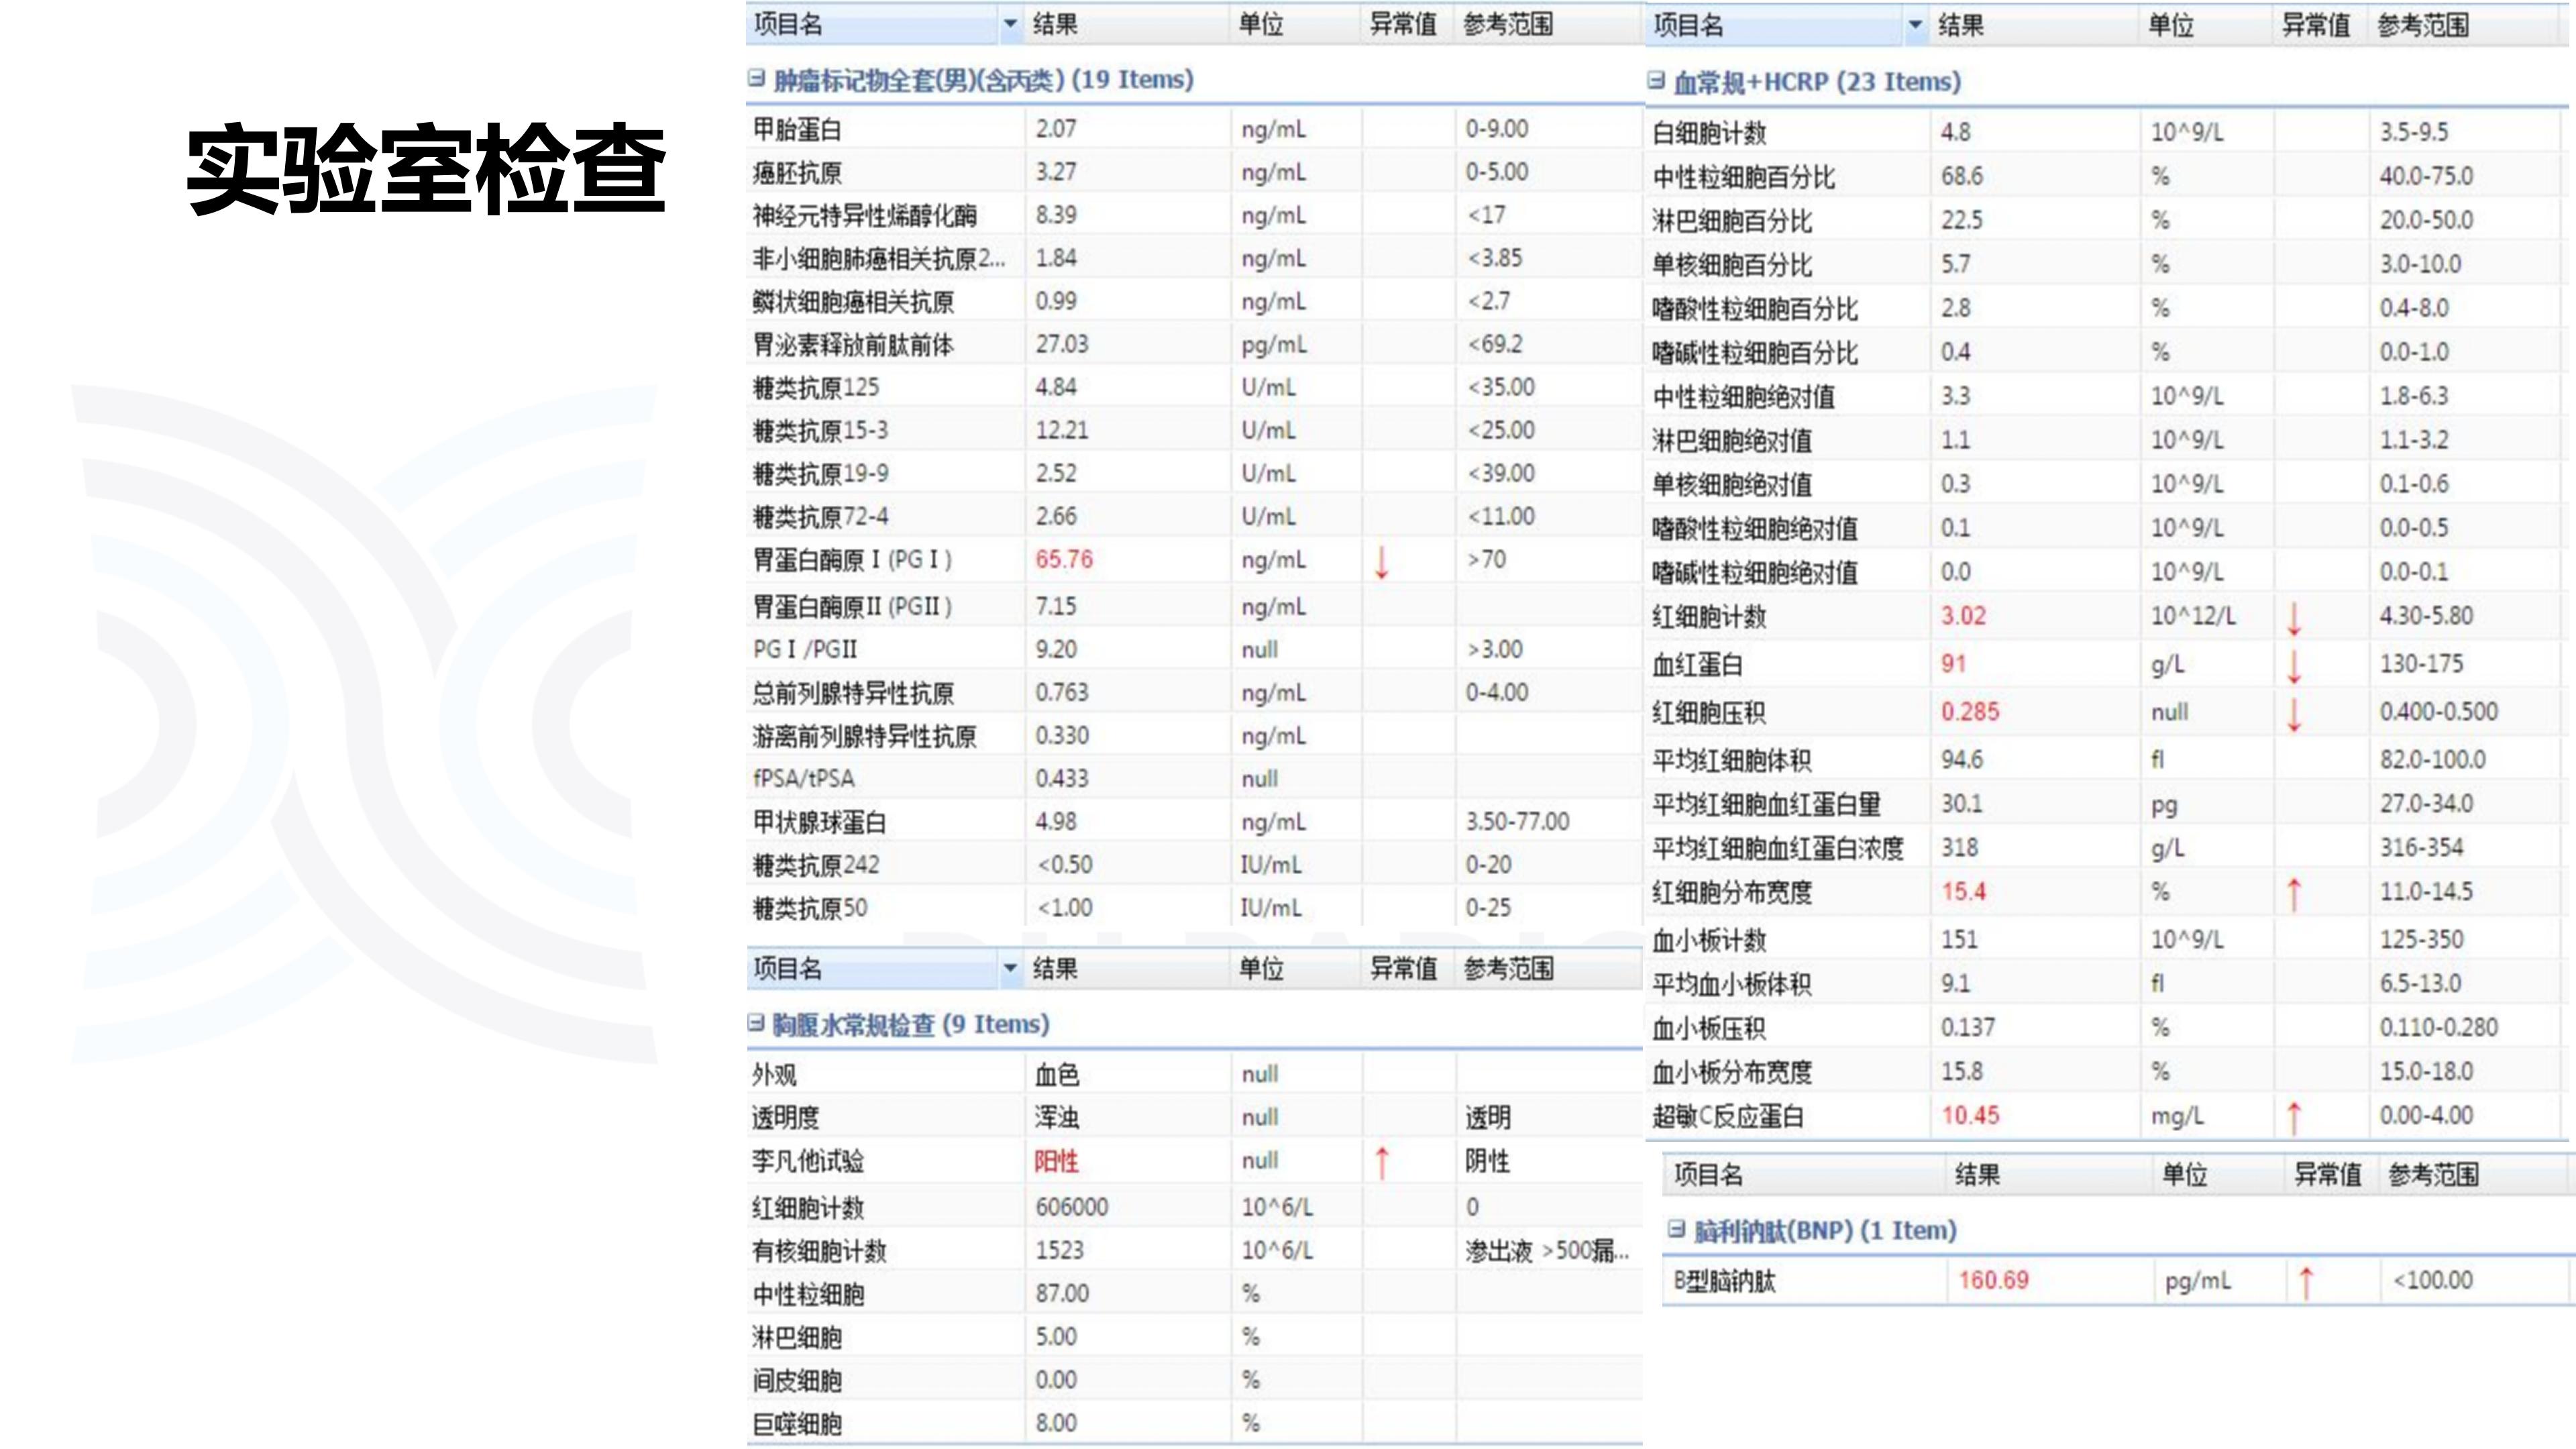Click up arrow for 李凡他试验 row
The image size is (2576, 1449).
click(1381, 1163)
